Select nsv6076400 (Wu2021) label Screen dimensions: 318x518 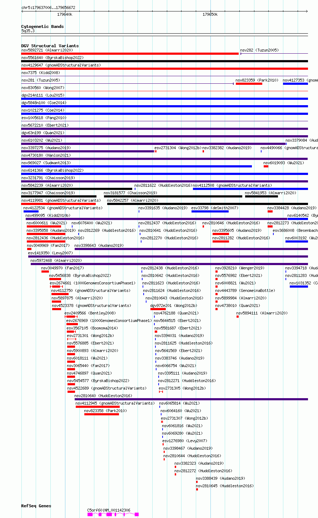[x=92, y=223]
